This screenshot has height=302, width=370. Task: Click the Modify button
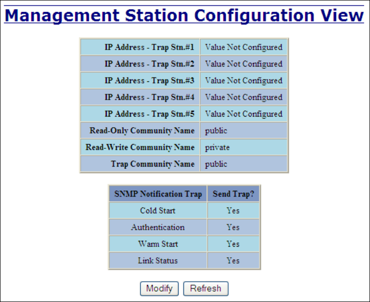(x=159, y=289)
